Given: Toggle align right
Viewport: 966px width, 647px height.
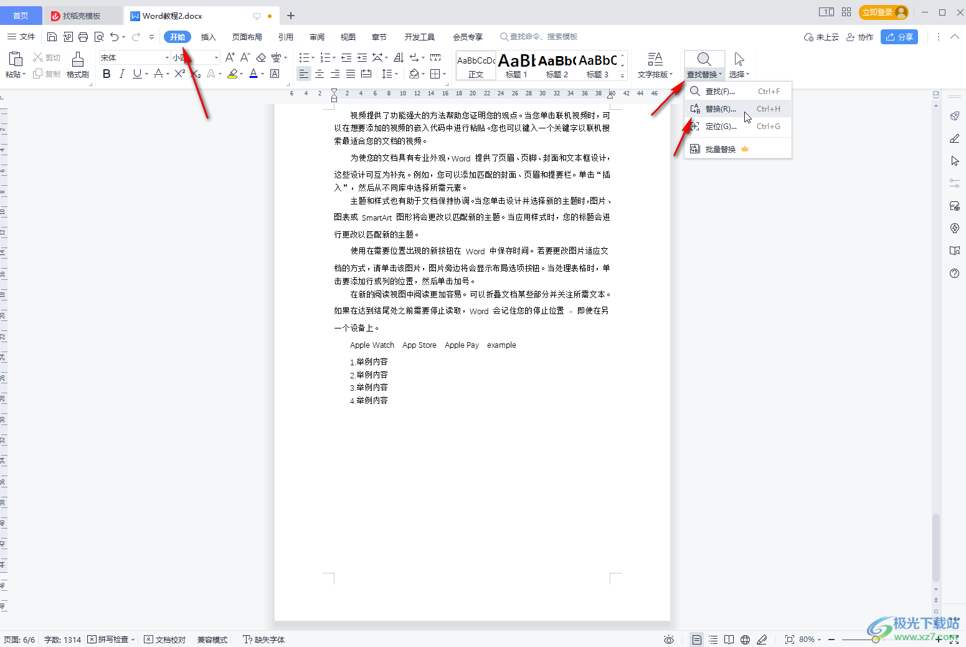Looking at the screenshot, I should pos(335,74).
